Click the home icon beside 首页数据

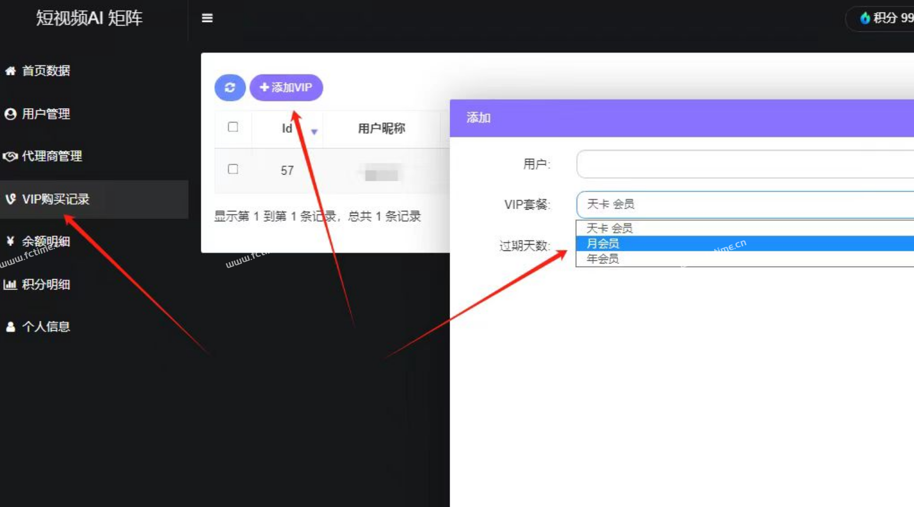pos(10,71)
